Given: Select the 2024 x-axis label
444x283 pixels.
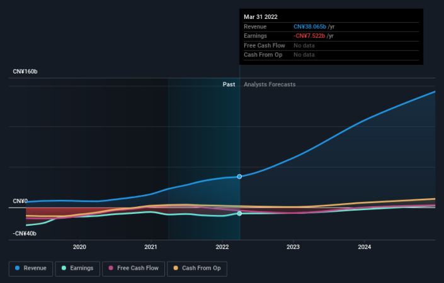Looking at the screenshot, I should [x=365, y=247].
